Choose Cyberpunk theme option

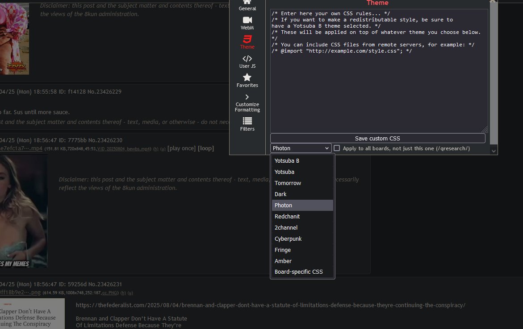pos(302,239)
